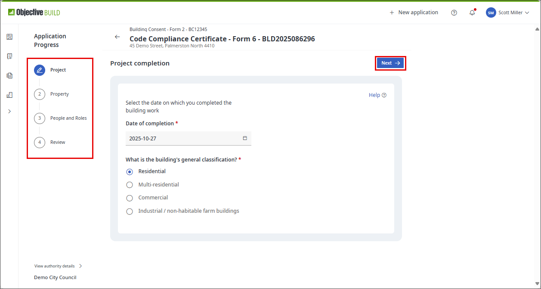Click the Help link in the form

[377, 95]
